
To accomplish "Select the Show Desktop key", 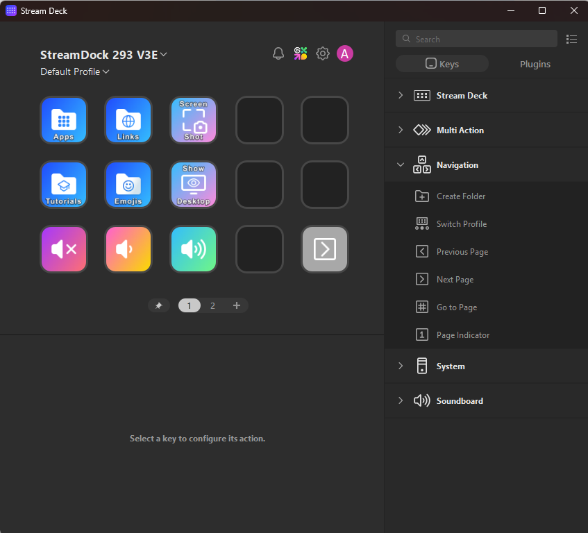I will 194,185.
